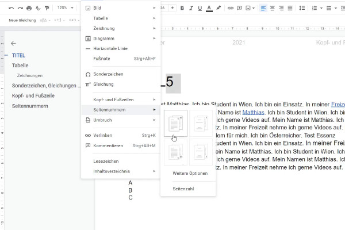345x230 pixels.
Task: Click the add comment toolbar icon
Action: [239, 8]
